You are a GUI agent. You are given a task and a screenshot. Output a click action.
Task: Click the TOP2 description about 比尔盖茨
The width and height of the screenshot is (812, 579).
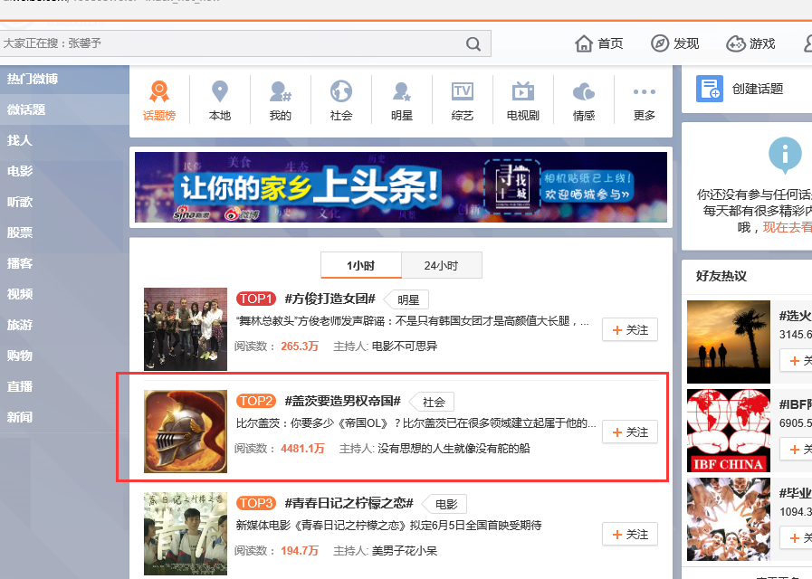(416, 423)
